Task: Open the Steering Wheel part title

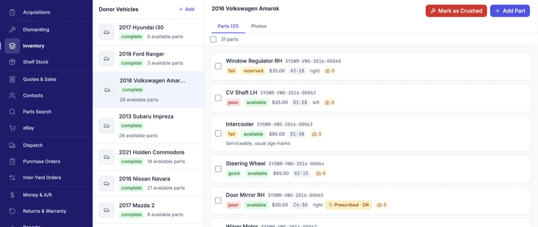Action: pyautogui.click(x=246, y=164)
